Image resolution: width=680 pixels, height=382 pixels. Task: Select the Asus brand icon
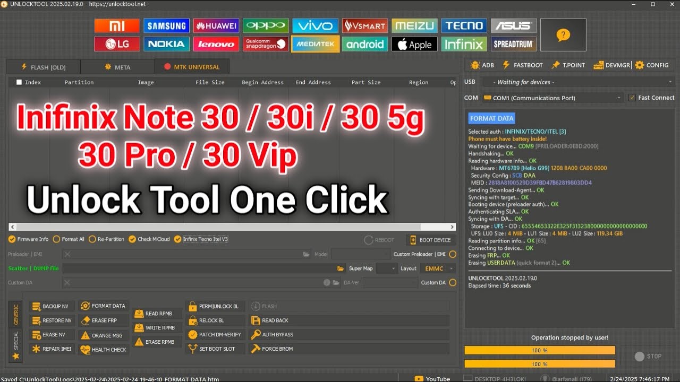pyautogui.click(x=514, y=25)
